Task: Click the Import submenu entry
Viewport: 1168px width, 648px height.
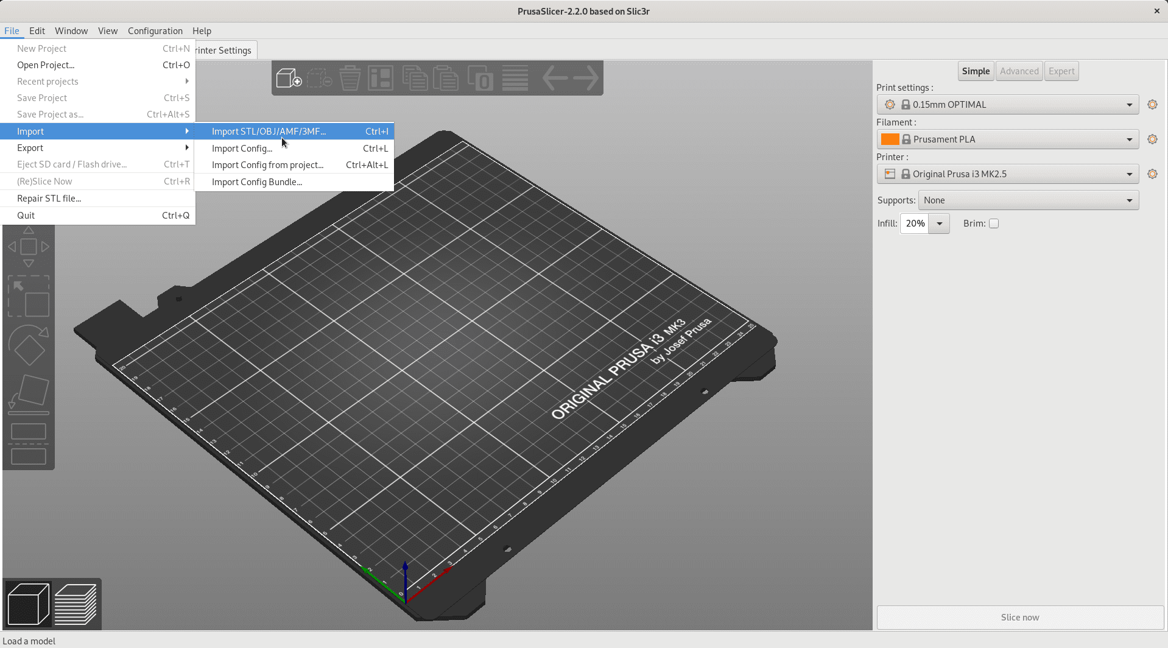Action: [97, 132]
